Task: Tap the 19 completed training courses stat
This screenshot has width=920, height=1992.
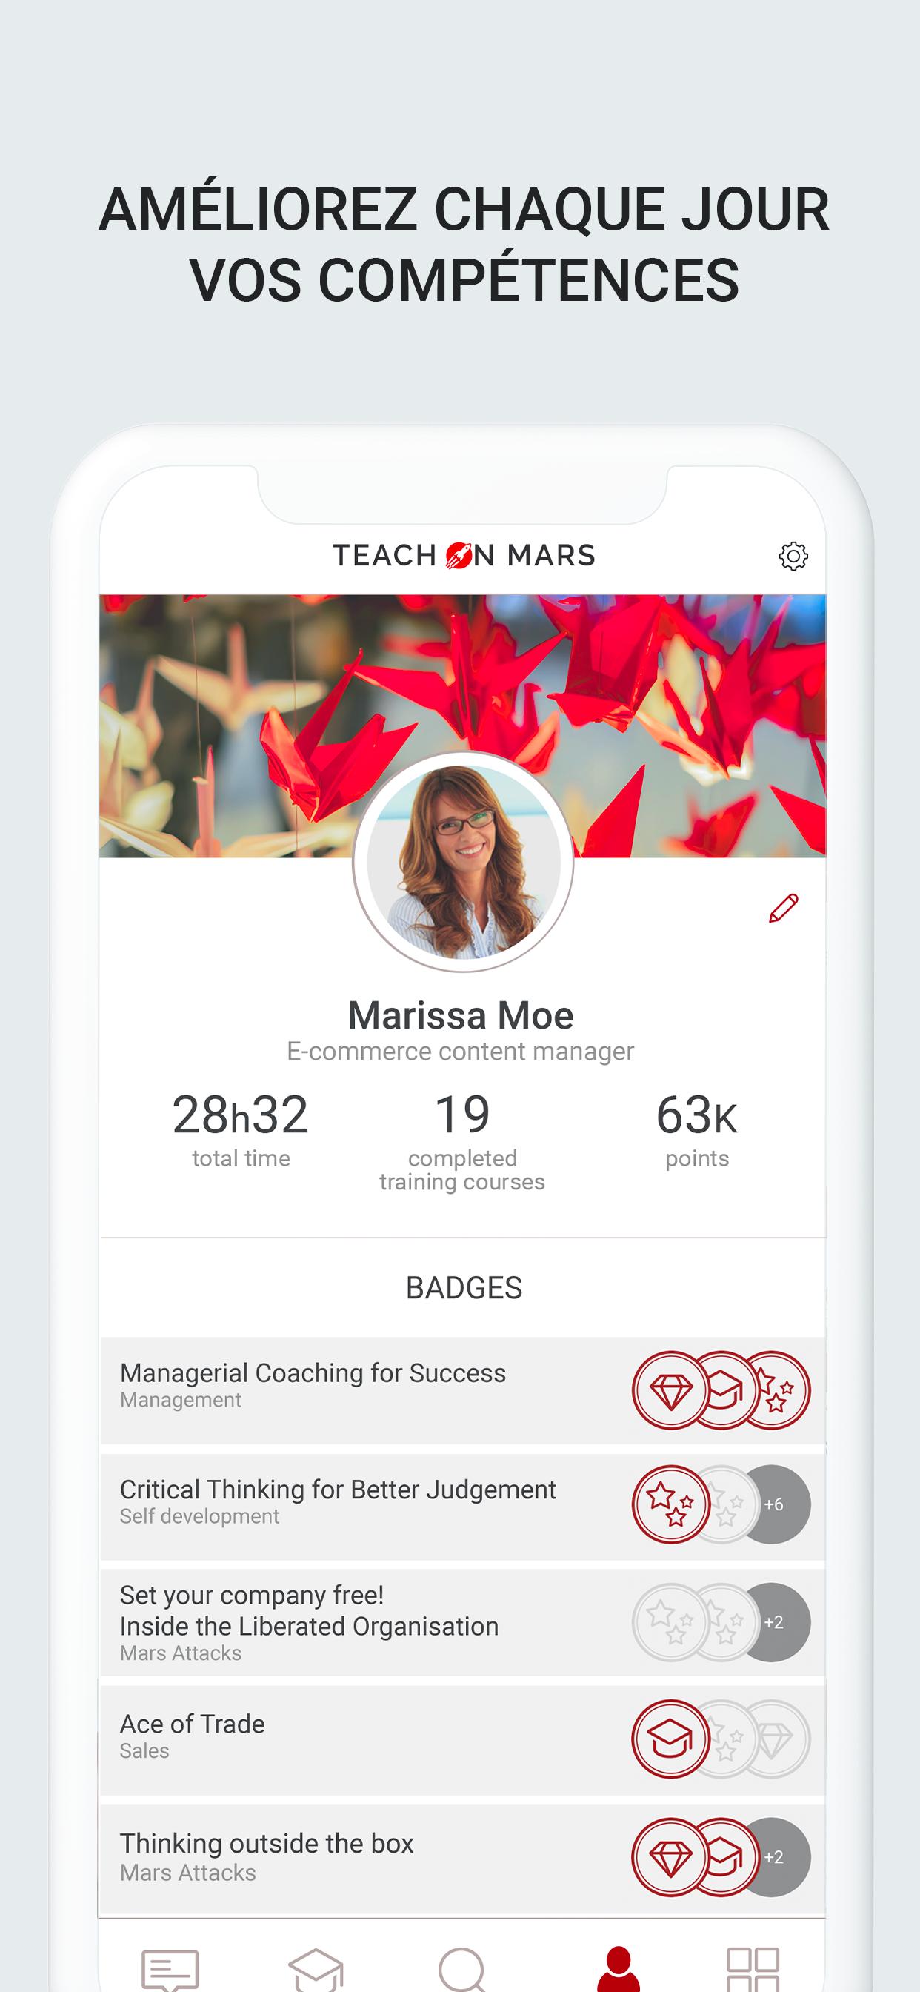Action: (462, 1141)
